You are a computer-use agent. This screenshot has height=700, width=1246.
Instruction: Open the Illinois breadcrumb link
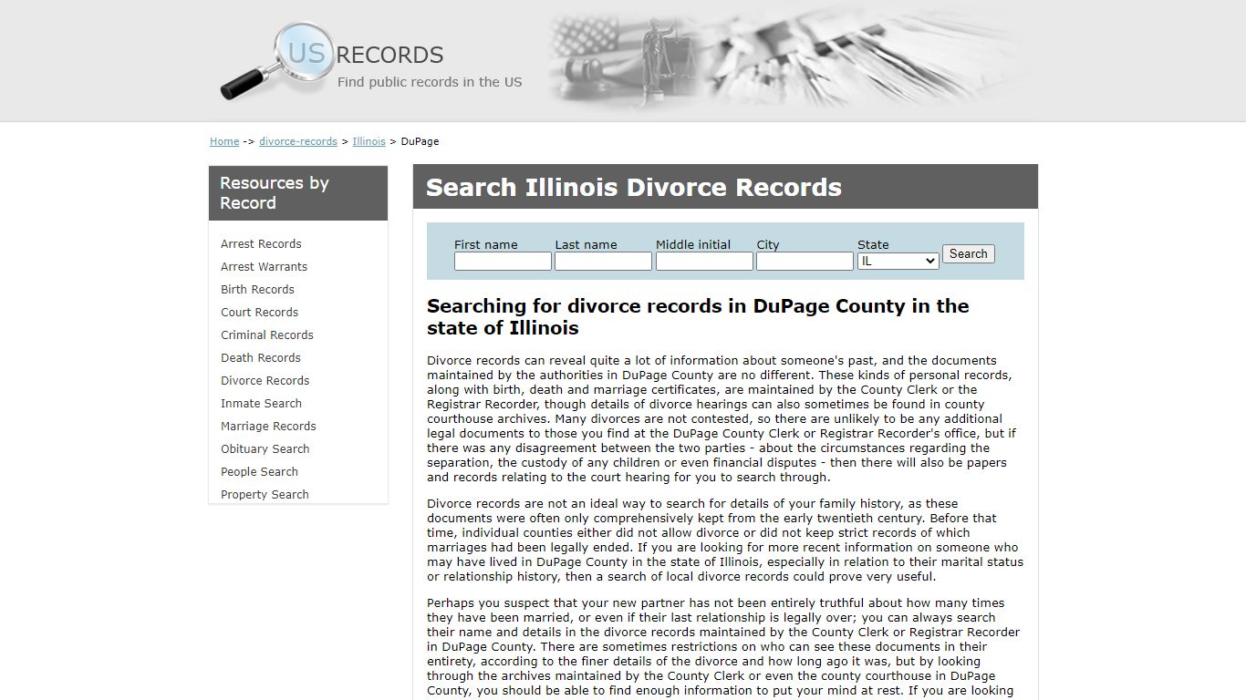pos(369,141)
